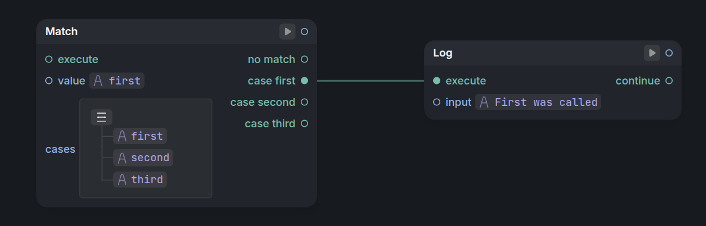Click the Log node header output port
Screen dimensions: 706x226
tap(669, 53)
